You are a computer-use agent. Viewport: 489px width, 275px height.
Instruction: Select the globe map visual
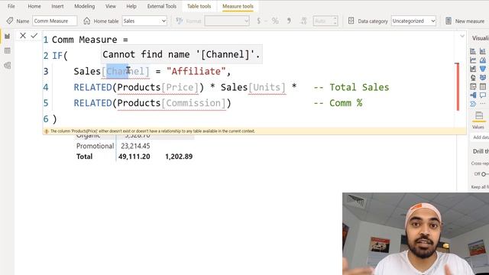473,78
